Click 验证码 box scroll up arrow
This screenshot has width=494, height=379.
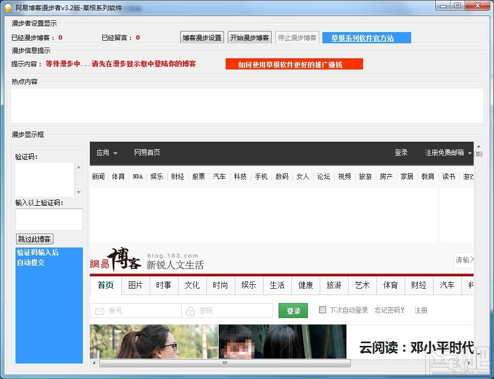(x=79, y=167)
